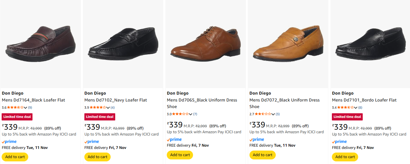Viewport: 410px width, 164px height.
Task: Click the star rating of the Dd7102 Navy loafer
Action: (97, 107)
